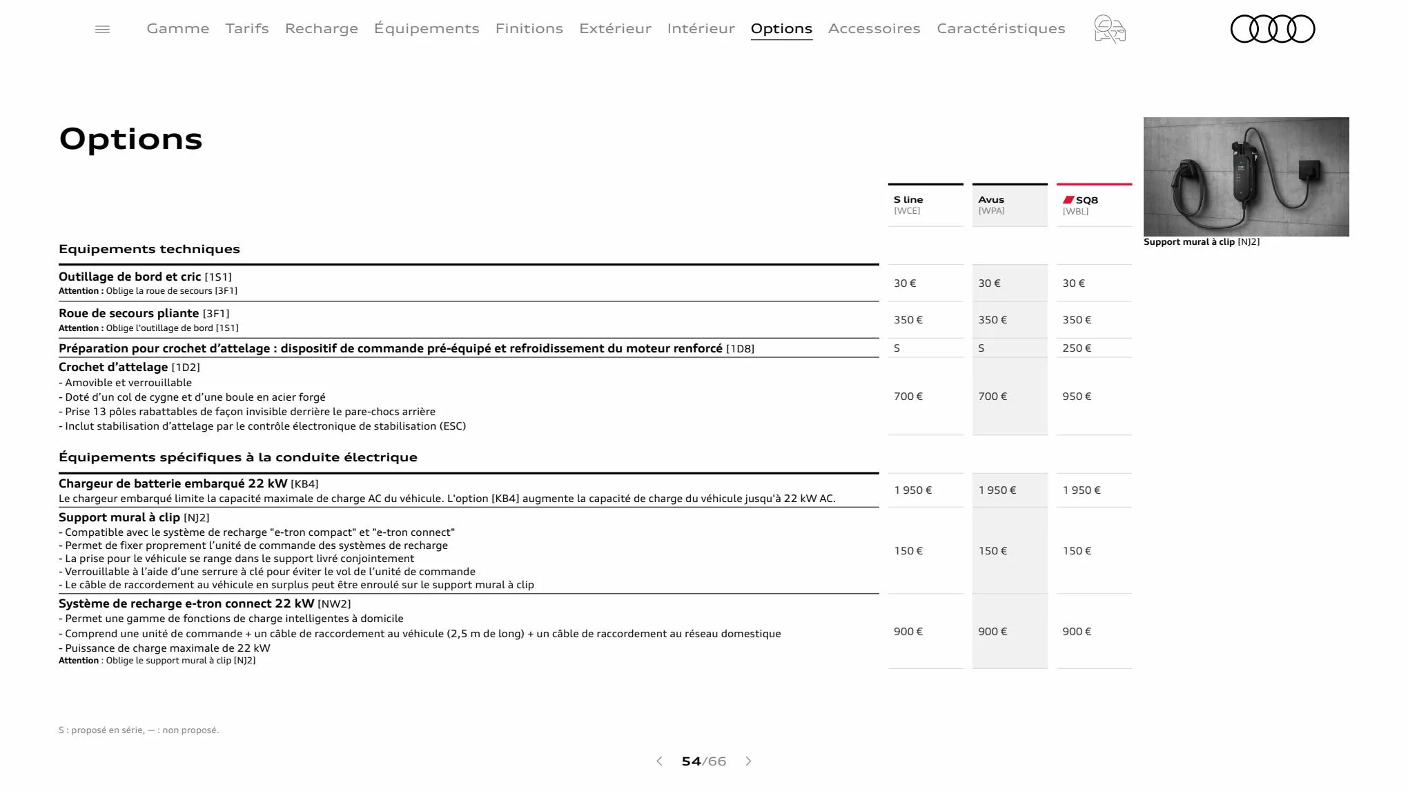
Task: Click the 950 € SQ8 crochet price
Action: (1077, 397)
